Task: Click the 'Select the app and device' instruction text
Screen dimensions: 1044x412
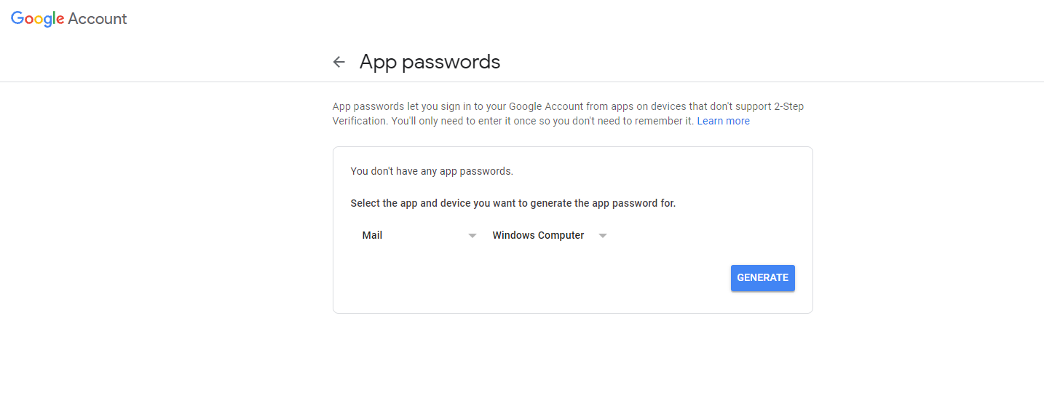Action: [513, 203]
